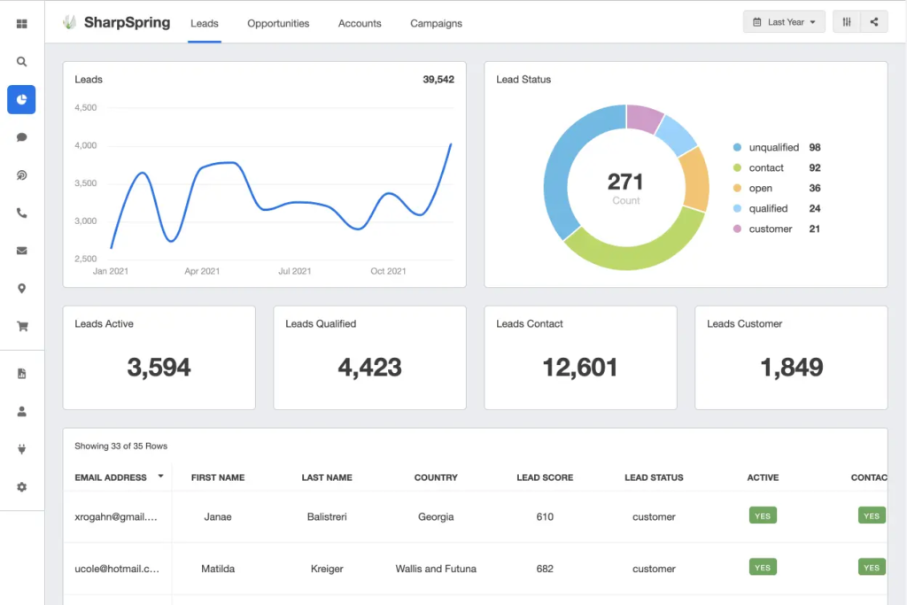The image size is (907, 605).
Task: Switch to the Opportunities tab
Action: click(278, 23)
